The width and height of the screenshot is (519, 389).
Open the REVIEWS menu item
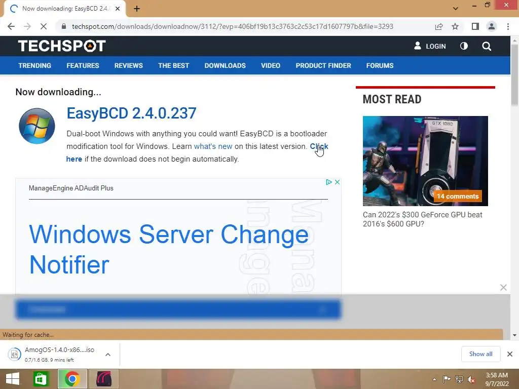(x=128, y=65)
